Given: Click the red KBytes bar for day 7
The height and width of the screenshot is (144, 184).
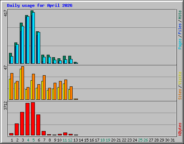Looking at the screenshot, I should point(44,133).
